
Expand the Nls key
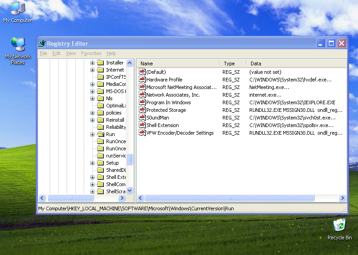pos(92,98)
